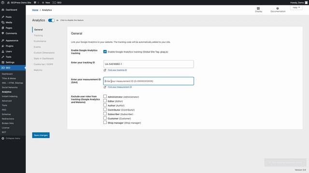Exclude Shop manager role from tracking

click(105, 122)
